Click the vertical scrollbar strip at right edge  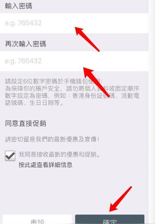pos(152,112)
